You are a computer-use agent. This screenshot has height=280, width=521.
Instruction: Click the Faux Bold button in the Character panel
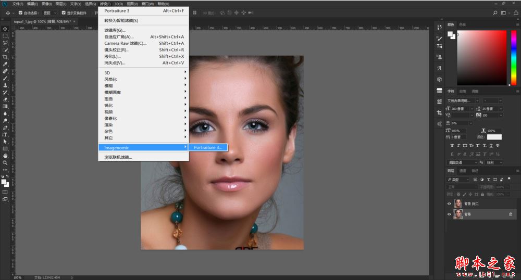(452, 145)
